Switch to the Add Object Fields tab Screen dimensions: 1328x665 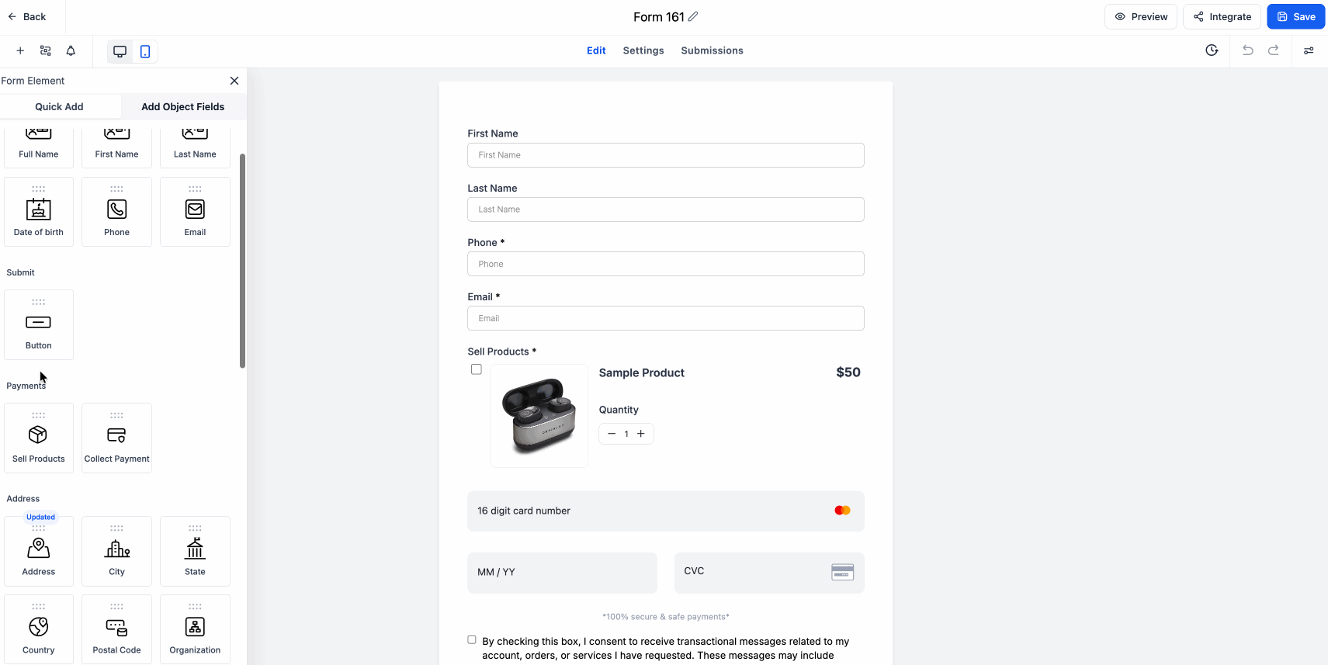click(182, 107)
